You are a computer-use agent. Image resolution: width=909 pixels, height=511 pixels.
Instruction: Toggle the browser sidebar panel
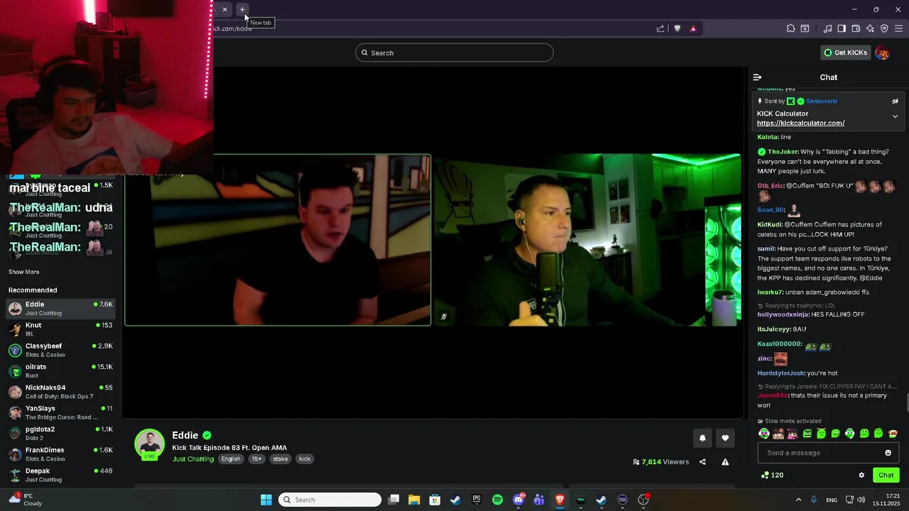tap(842, 28)
